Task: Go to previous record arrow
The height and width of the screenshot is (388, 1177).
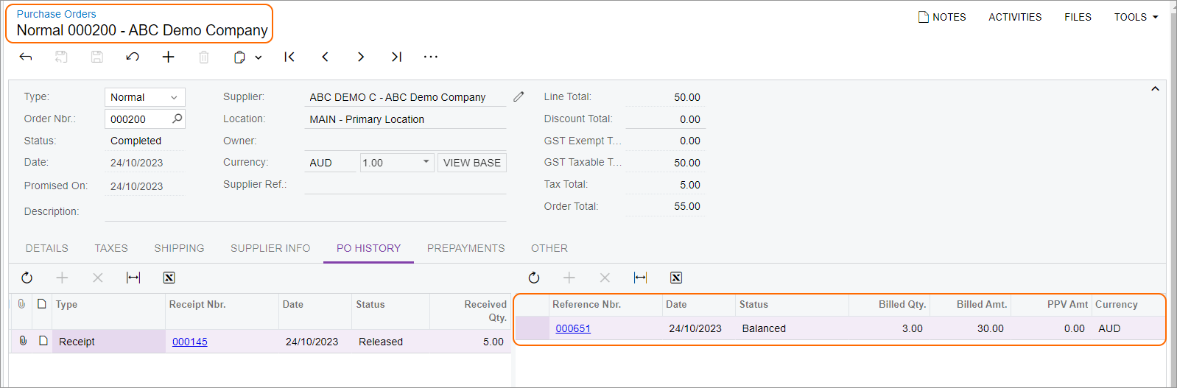Action: point(325,57)
